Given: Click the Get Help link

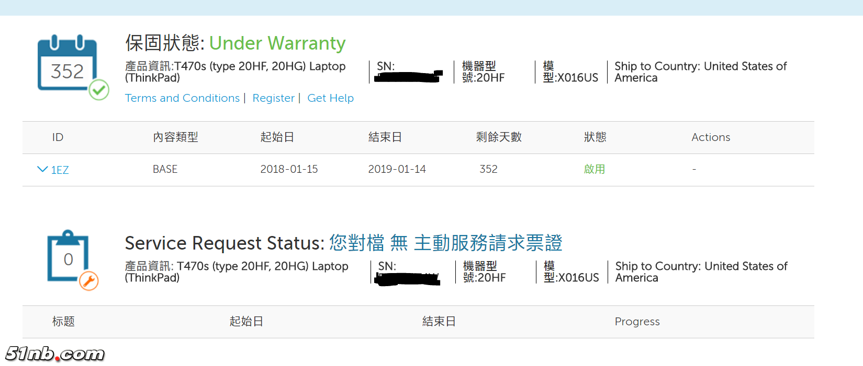Looking at the screenshot, I should 330,98.
